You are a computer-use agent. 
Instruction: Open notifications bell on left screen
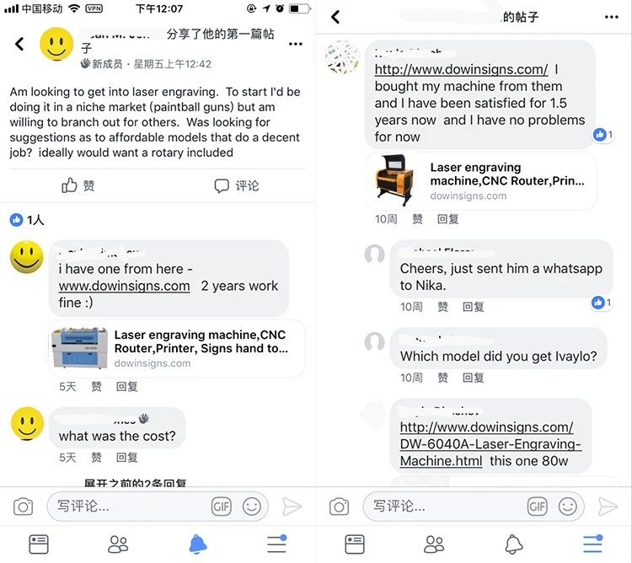coord(198,544)
